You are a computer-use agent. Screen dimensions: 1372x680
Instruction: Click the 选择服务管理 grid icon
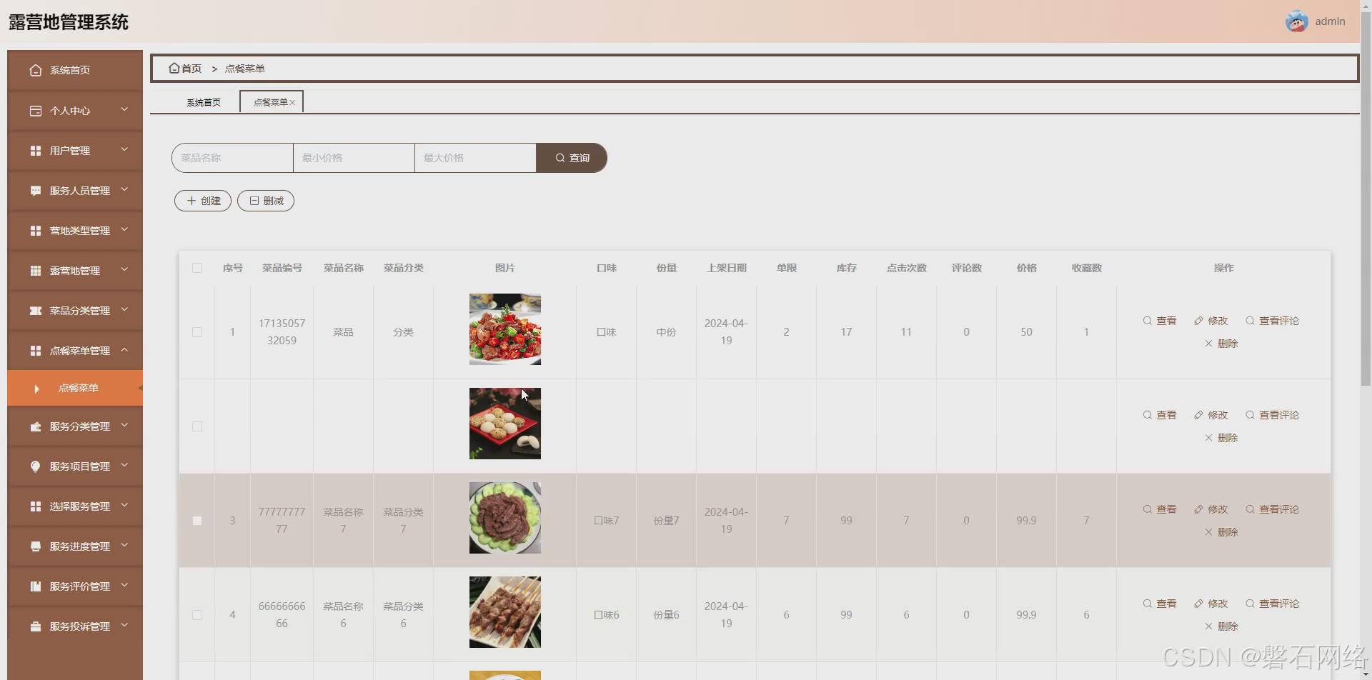[x=36, y=506]
